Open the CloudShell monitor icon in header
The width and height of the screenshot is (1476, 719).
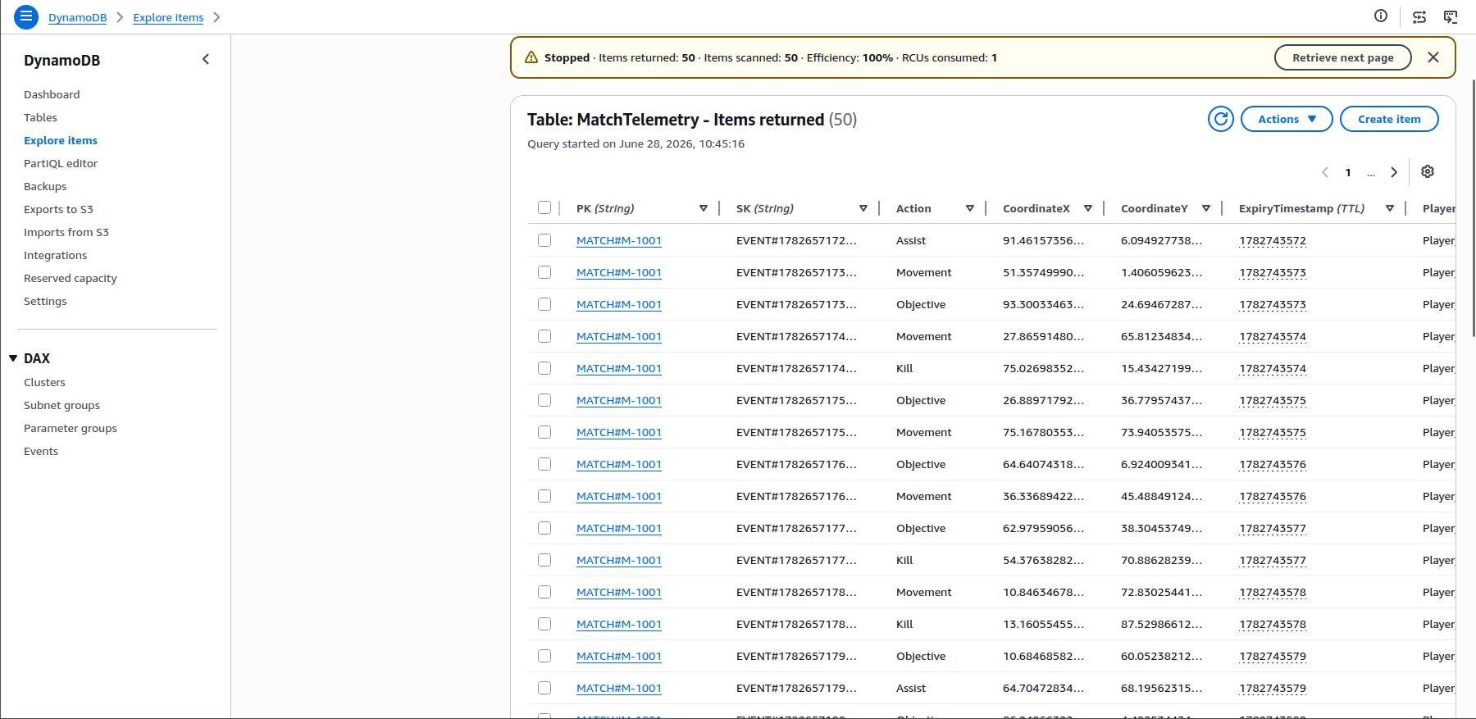coord(1451,16)
